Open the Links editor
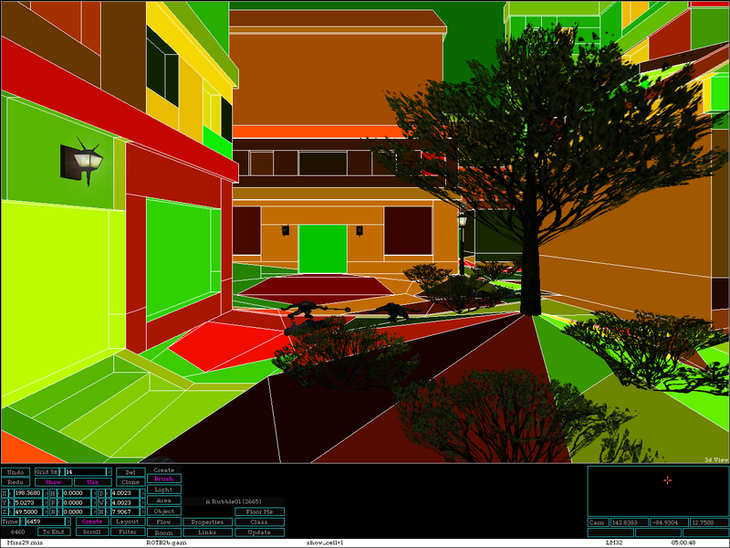Screen dimensions: 730x548 (207, 532)
